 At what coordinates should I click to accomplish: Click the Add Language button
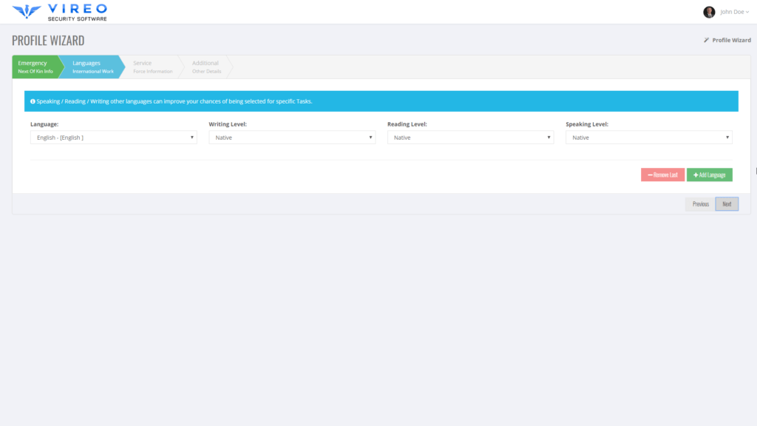click(x=709, y=174)
